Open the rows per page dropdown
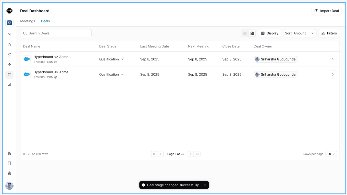Screen dimensions: 347x195 [331, 154]
